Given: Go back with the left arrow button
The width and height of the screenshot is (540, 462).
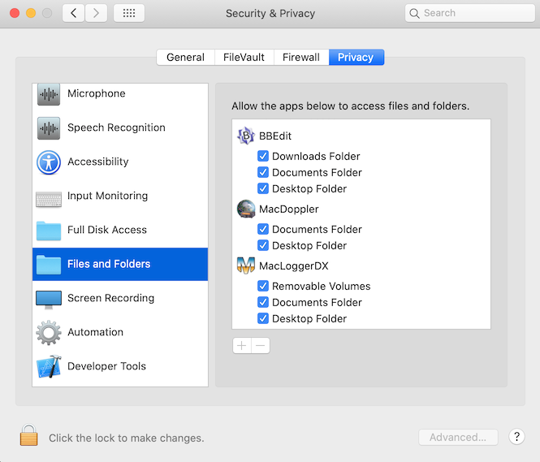Looking at the screenshot, I should [74, 13].
